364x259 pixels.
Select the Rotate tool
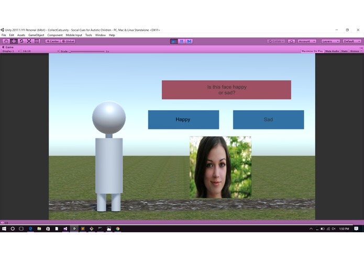click(x=21, y=41)
